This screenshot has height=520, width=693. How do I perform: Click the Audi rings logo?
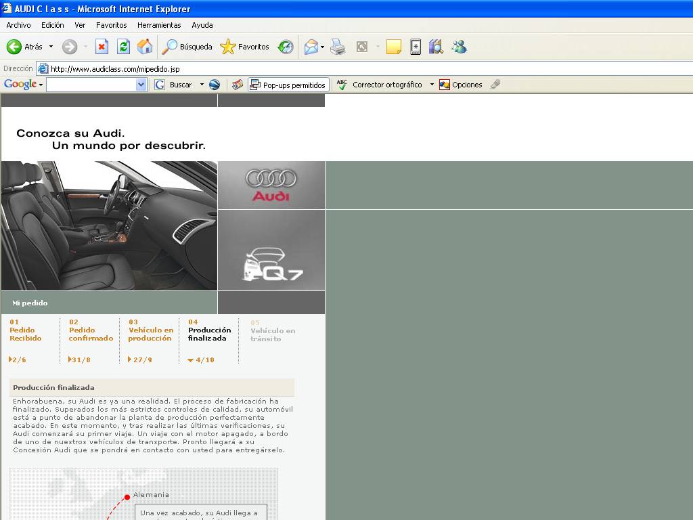(x=271, y=179)
